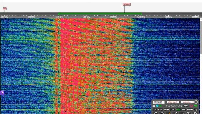Viewport: 202px width, 114px height.
Task: Click the frequency entry field showing 6935.00
Action: click(159, 102)
